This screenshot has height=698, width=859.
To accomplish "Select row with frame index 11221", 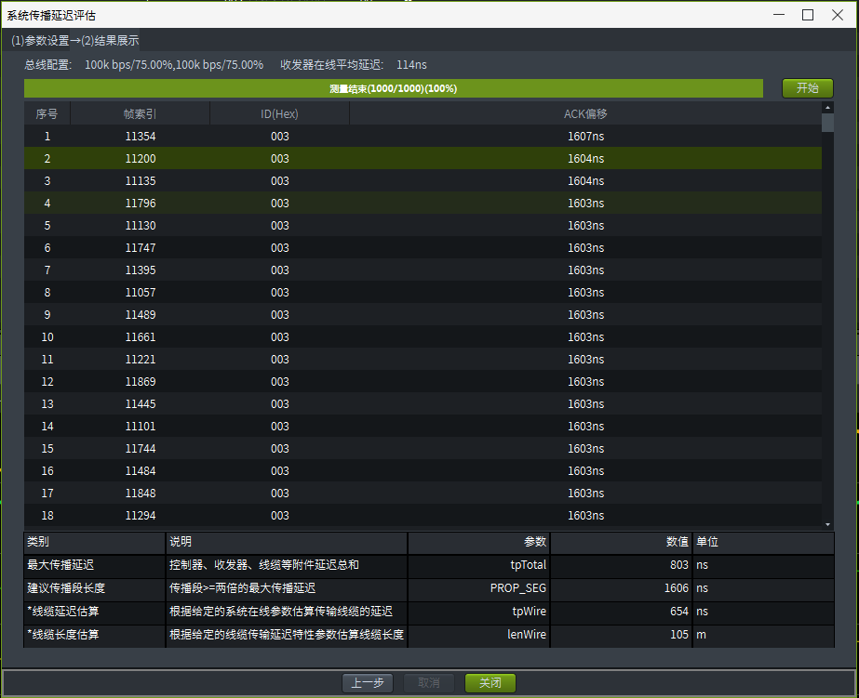I will pyautogui.click(x=423, y=360).
